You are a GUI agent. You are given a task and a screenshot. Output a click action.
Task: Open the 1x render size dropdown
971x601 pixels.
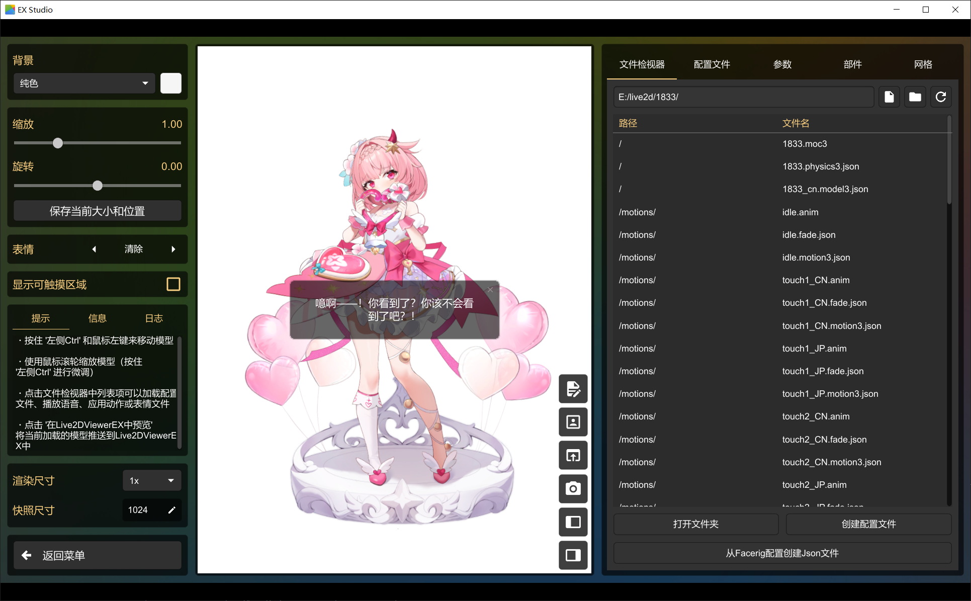152,481
